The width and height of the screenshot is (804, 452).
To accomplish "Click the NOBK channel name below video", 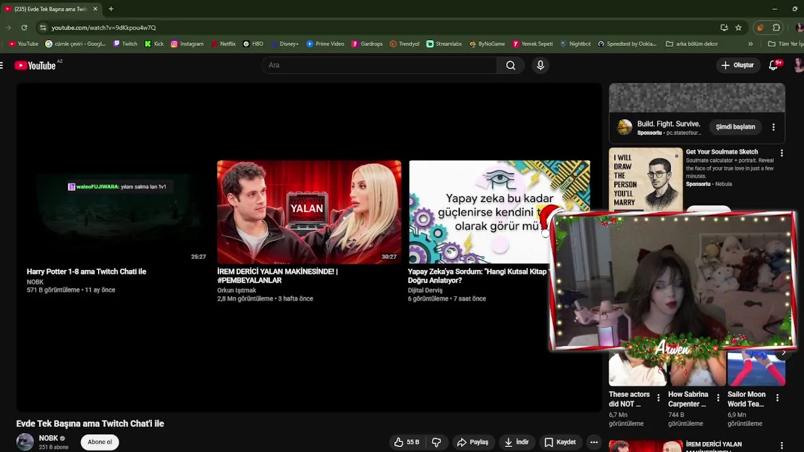I will pos(48,438).
